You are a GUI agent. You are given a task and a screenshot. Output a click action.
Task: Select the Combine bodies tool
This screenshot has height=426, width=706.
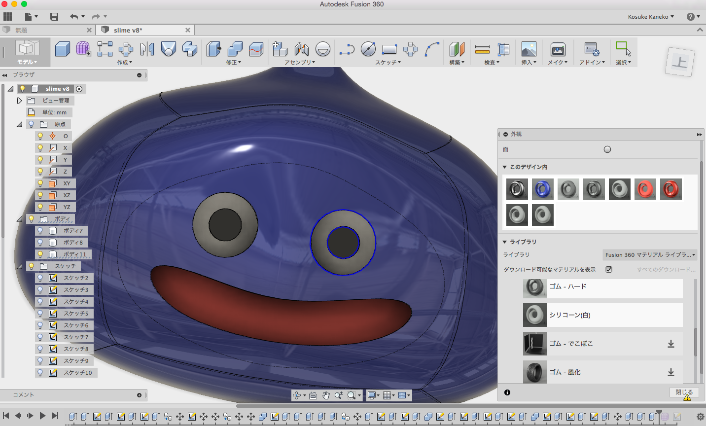tap(235, 49)
